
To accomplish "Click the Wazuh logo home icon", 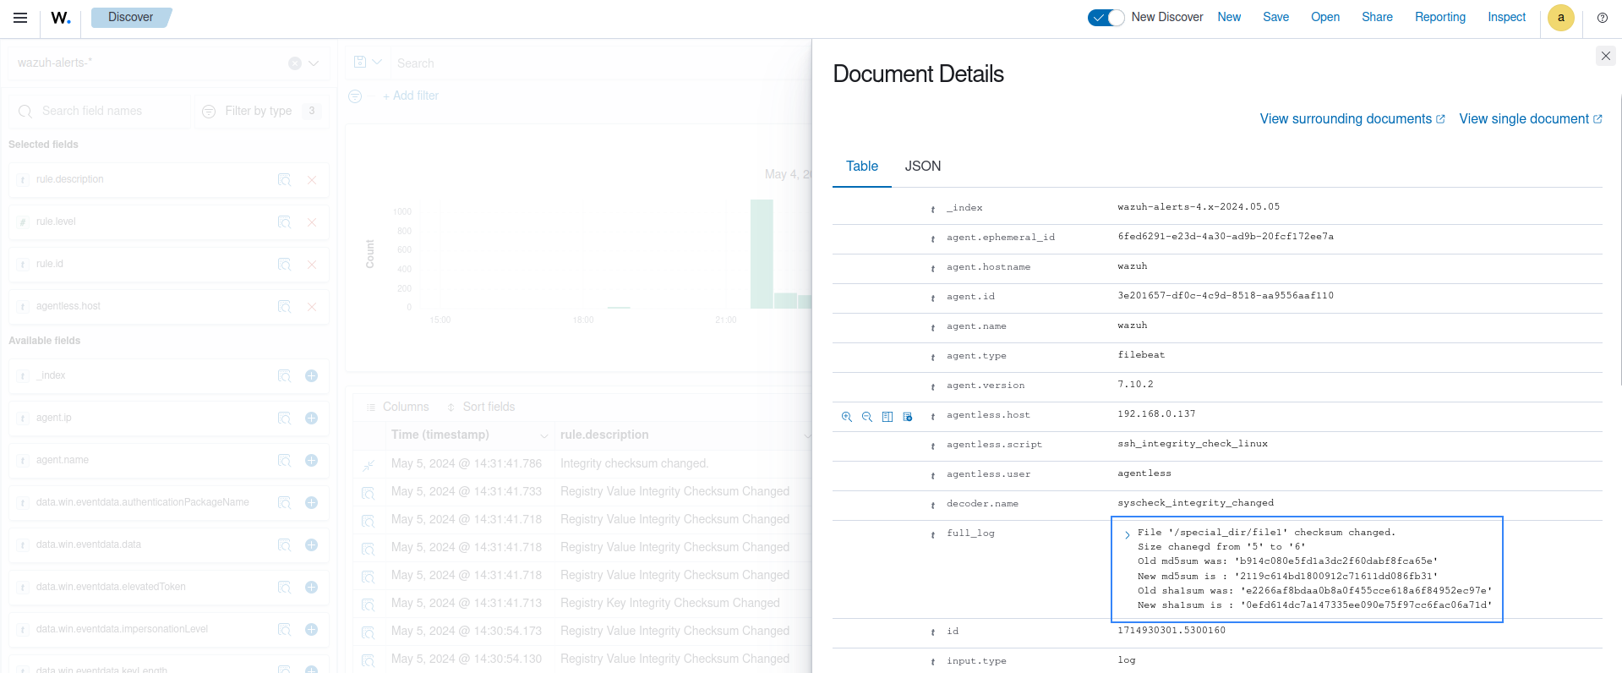I will pyautogui.click(x=61, y=18).
